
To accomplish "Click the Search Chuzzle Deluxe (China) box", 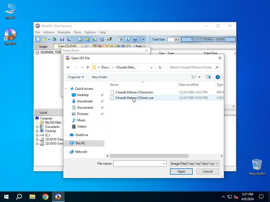I will point(194,67).
